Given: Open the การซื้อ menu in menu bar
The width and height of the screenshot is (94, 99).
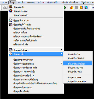Looking at the screenshot, I should click(21, 3).
